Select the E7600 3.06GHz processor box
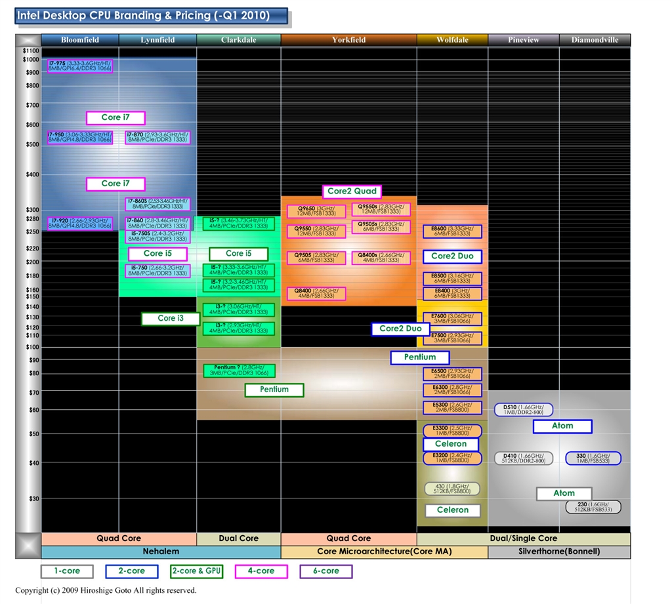 pyautogui.click(x=452, y=319)
